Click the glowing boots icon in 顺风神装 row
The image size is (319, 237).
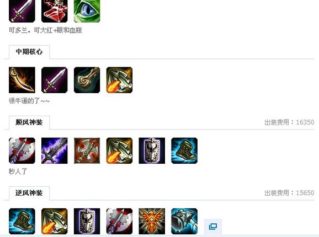click(184, 150)
